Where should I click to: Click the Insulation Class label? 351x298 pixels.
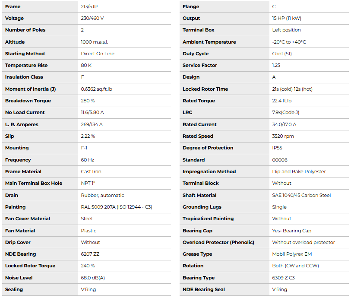pyautogui.click(x=24, y=77)
